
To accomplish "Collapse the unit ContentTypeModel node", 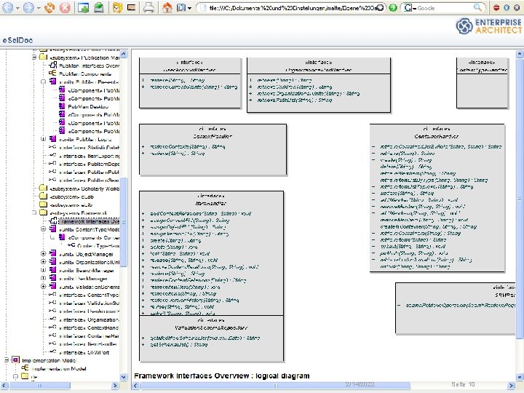I will click(x=44, y=229).
